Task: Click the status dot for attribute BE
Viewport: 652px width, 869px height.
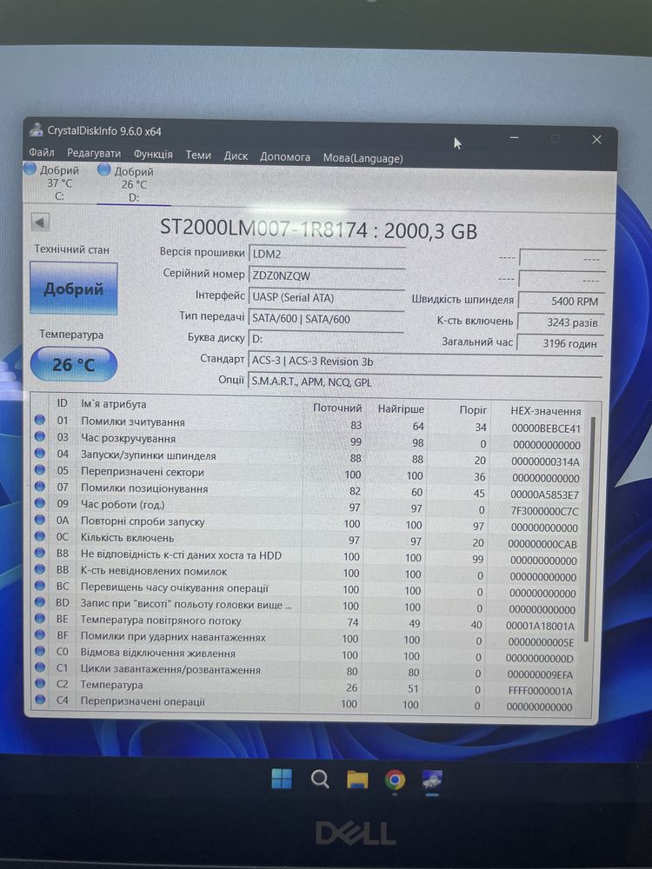Action: (x=39, y=619)
